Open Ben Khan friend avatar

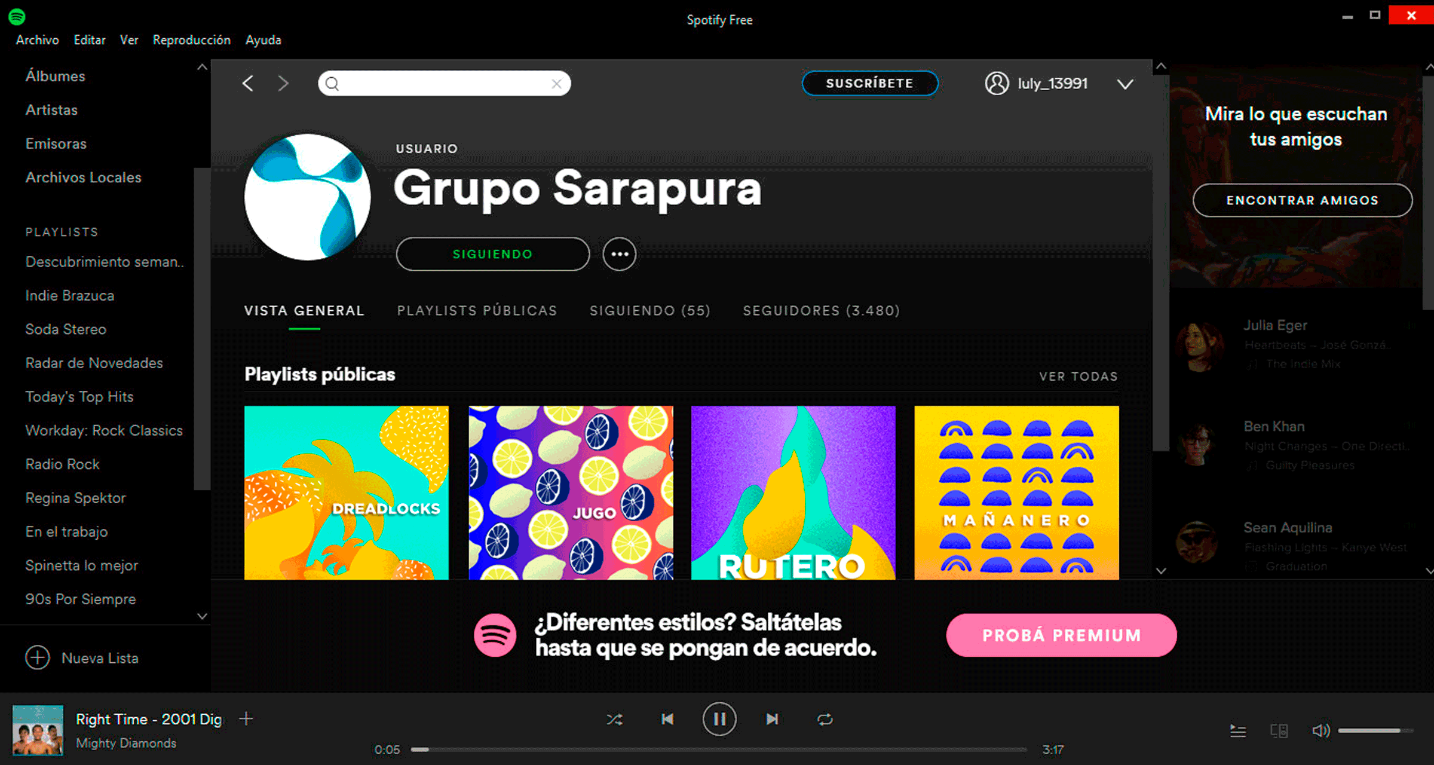pos(1197,445)
